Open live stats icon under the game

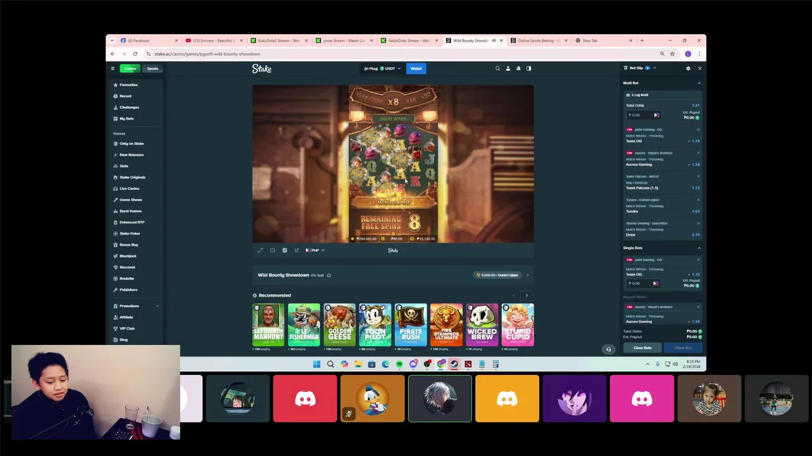(x=285, y=250)
